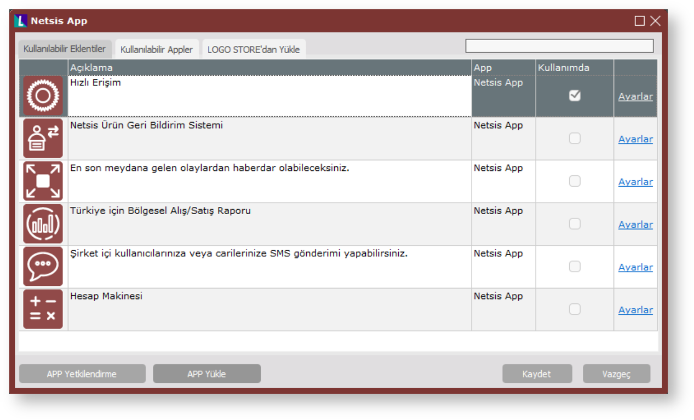Click the APP Yetkilendirme button
694x420 pixels.
pos(82,374)
